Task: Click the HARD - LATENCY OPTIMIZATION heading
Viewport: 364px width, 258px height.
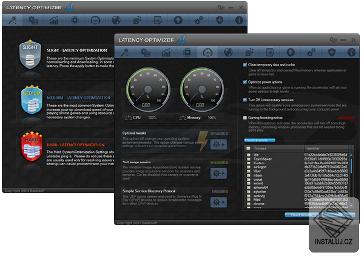Action: pos(76,145)
